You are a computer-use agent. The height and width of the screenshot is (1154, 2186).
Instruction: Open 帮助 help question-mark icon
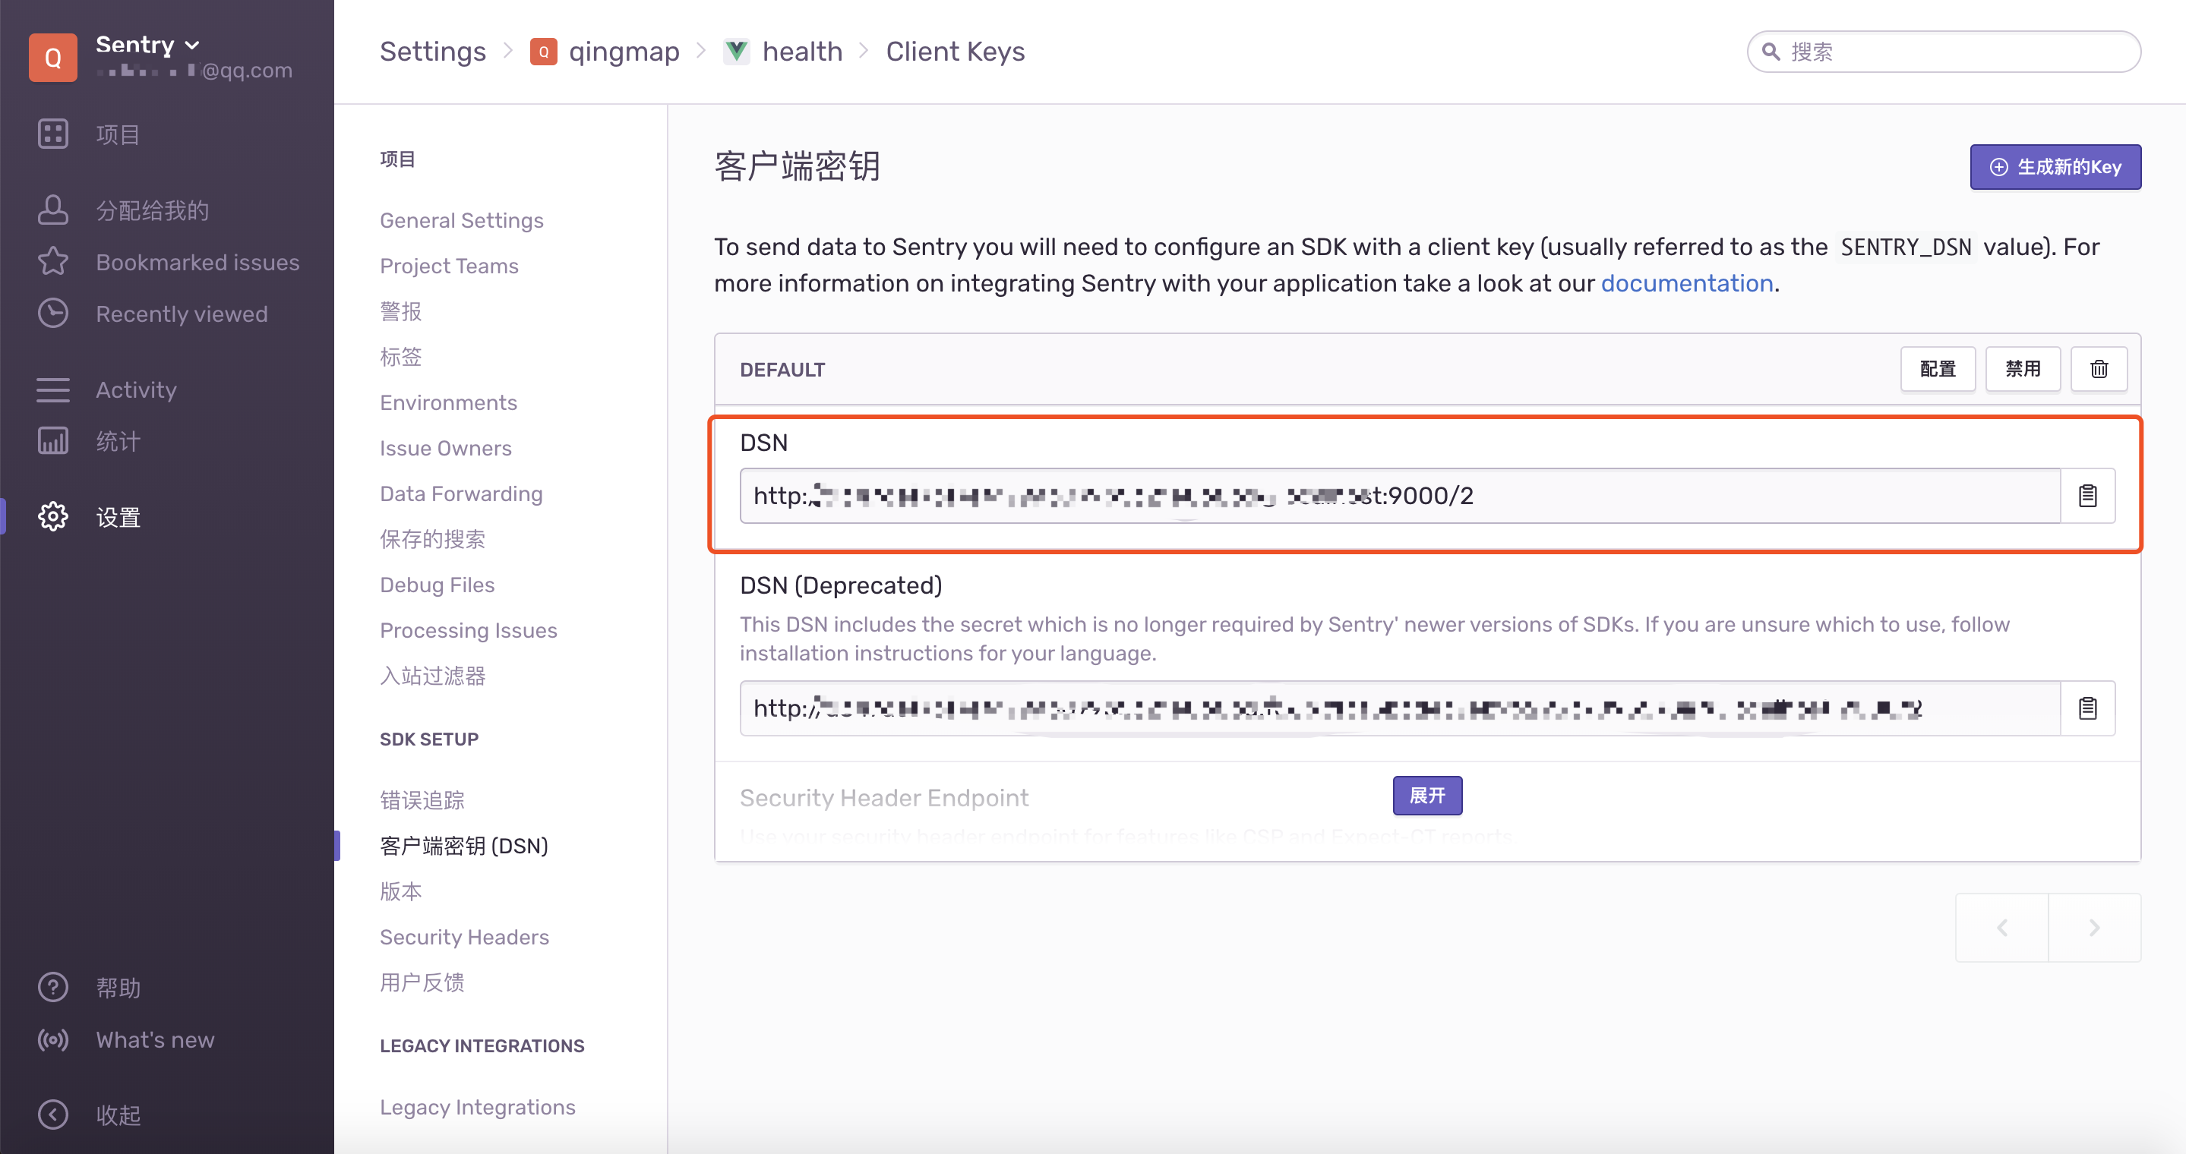52,987
